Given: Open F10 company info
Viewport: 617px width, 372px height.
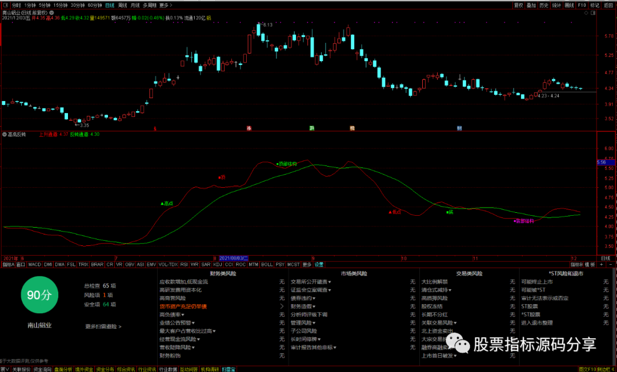Looking at the screenshot, I should 582,5.
